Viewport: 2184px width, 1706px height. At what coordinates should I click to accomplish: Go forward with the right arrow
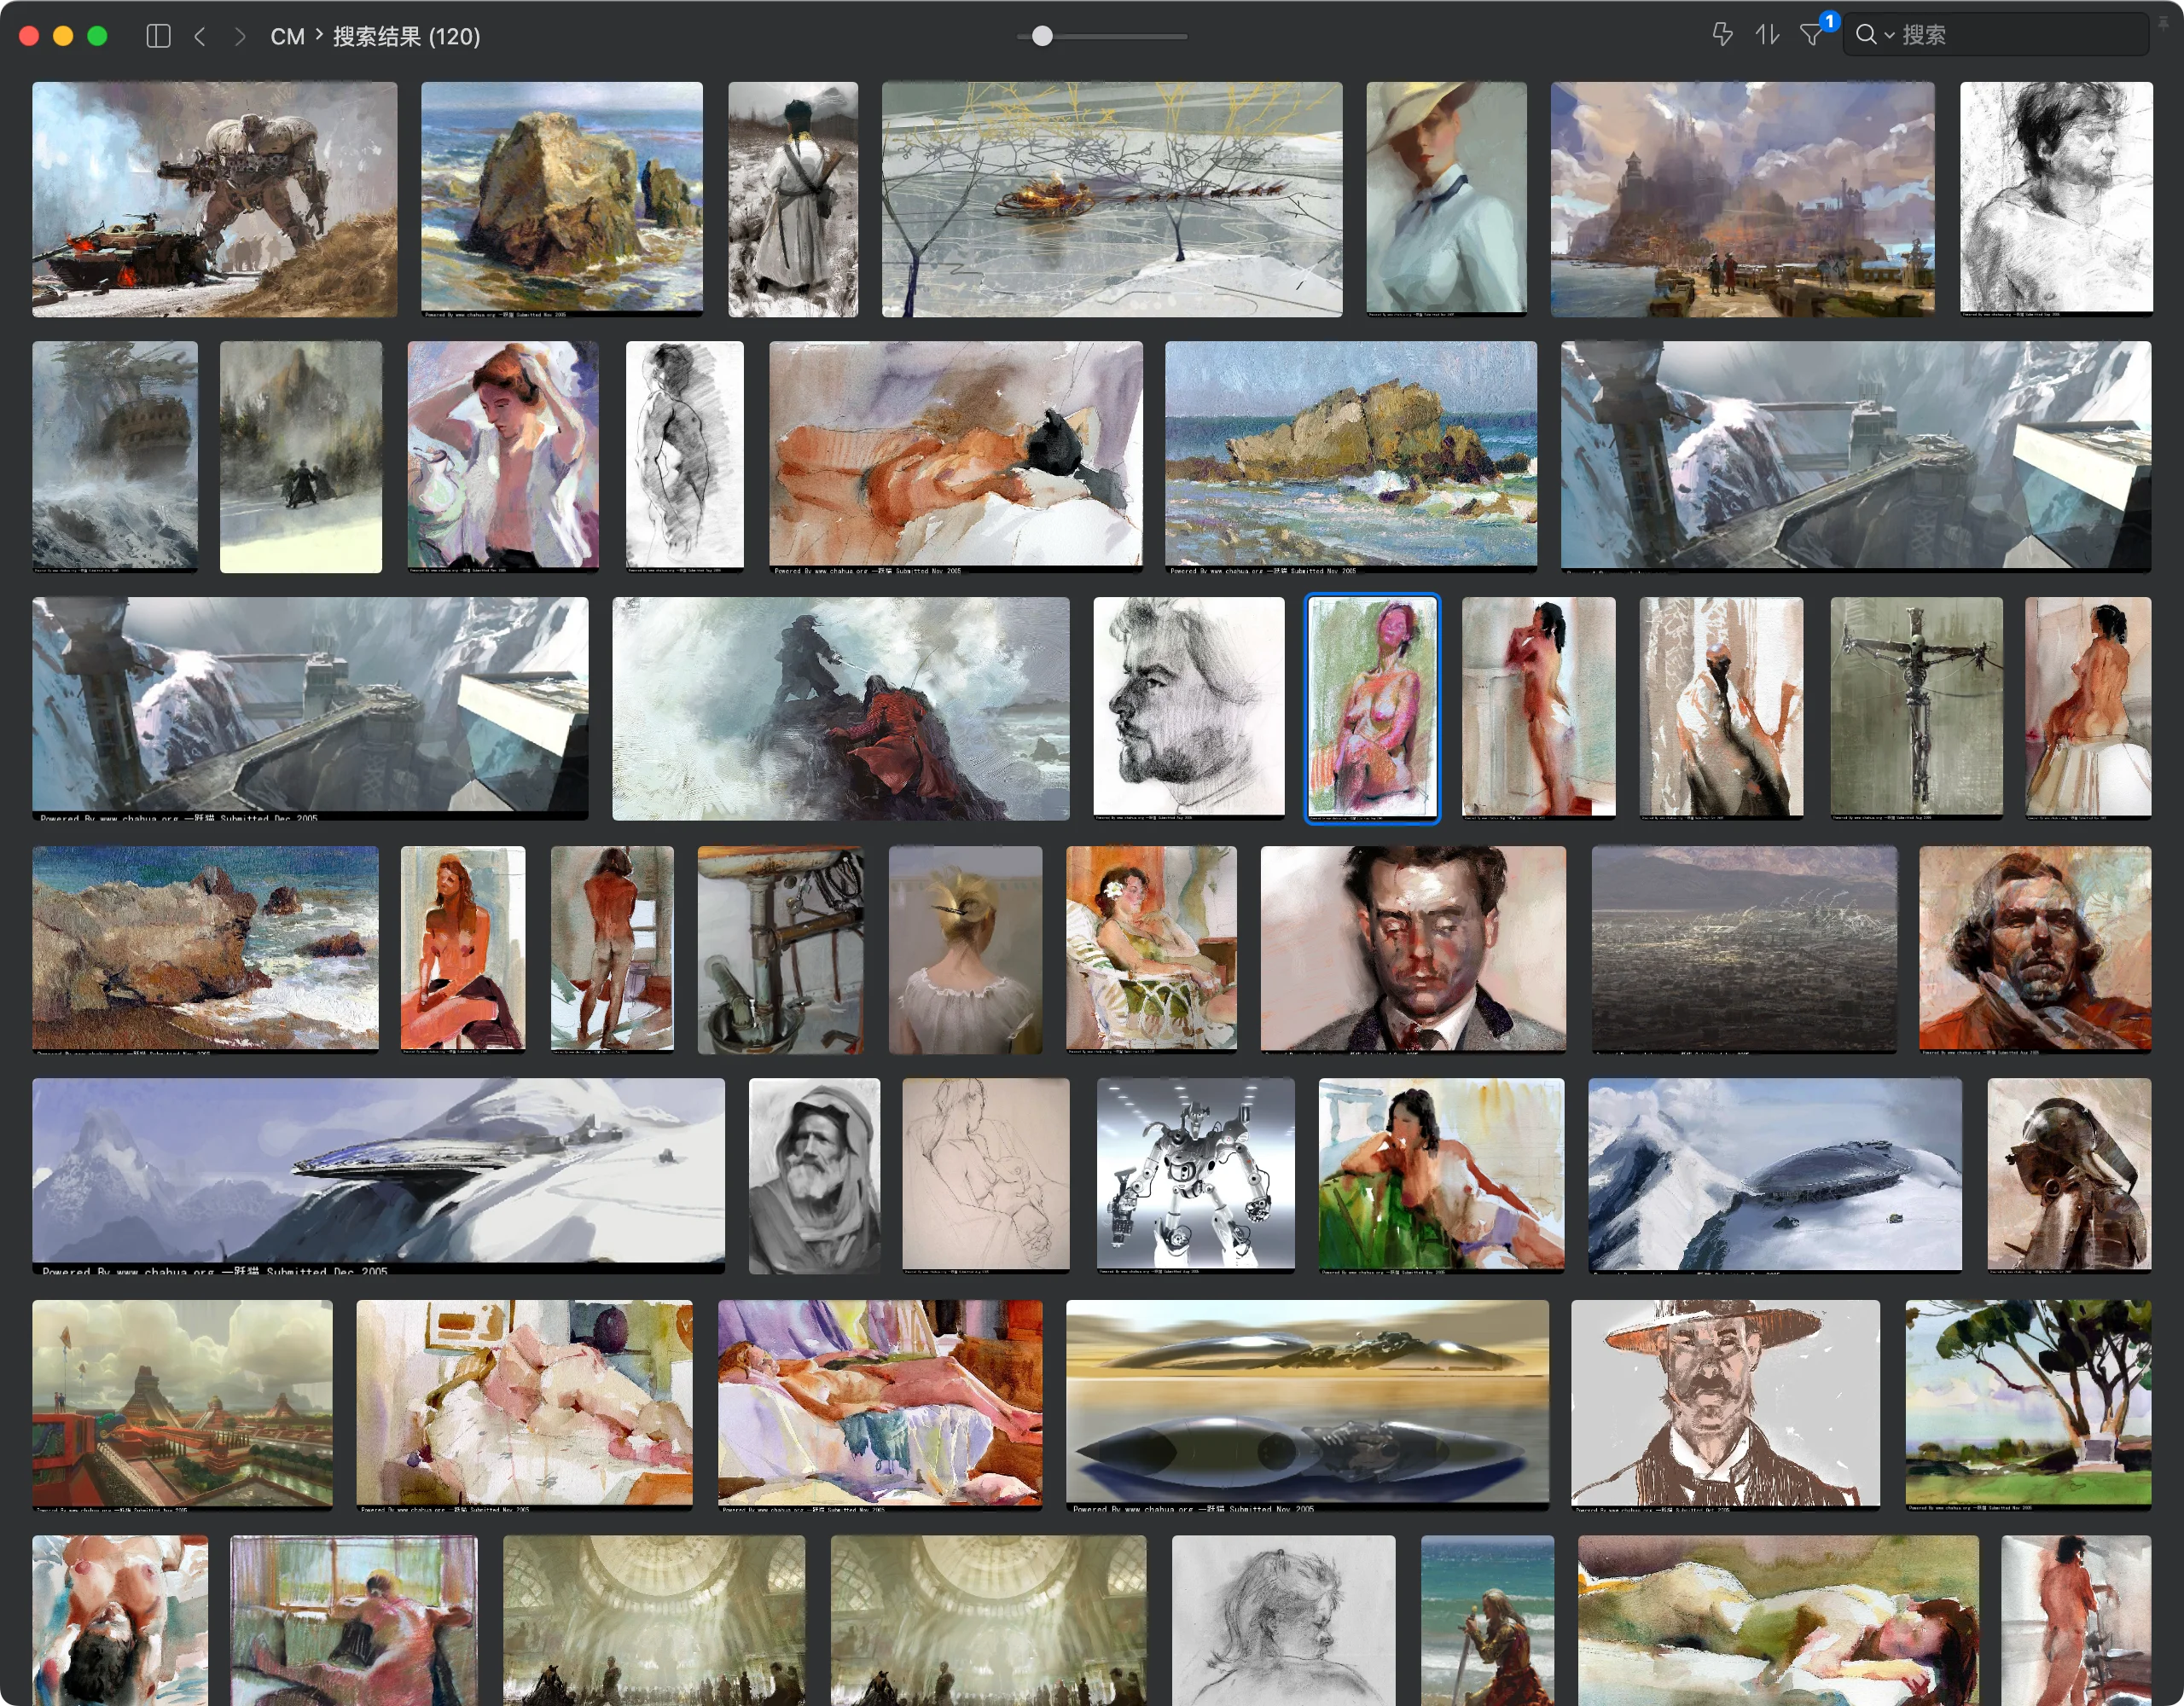(x=239, y=36)
